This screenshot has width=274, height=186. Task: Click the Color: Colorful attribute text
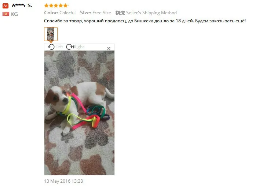(60, 13)
